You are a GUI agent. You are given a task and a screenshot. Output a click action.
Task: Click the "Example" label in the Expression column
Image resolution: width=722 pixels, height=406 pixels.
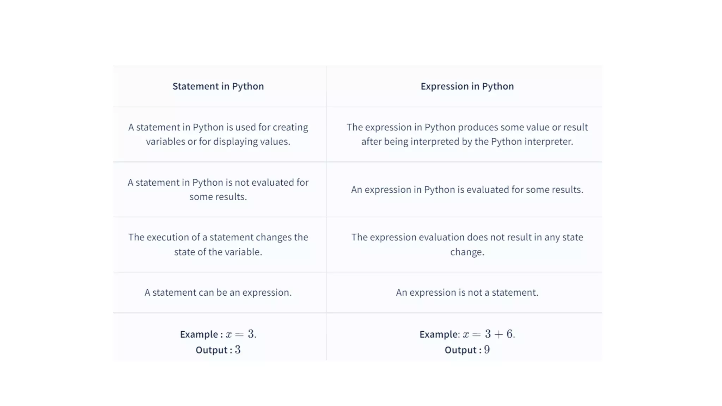click(x=438, y=334)
